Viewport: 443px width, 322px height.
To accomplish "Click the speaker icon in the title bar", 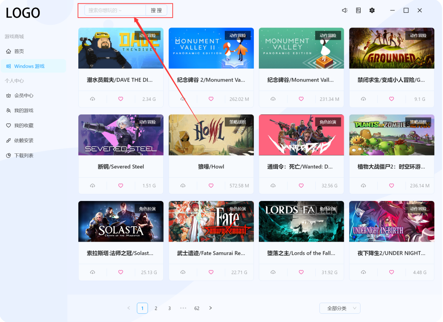I will point(345,10).
